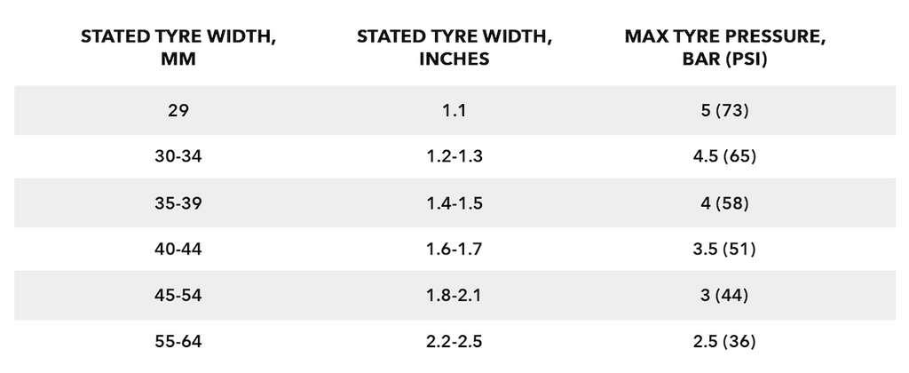Click the 2.5 (36) pressure value
Viewport: 909px width, 373px height.
coord(725,341)
